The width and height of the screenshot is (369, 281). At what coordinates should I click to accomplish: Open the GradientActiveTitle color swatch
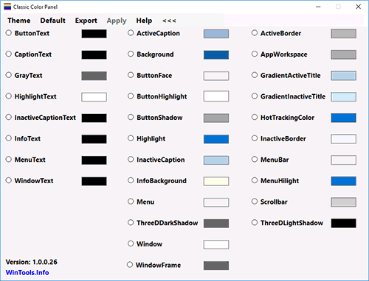[343, 76]
